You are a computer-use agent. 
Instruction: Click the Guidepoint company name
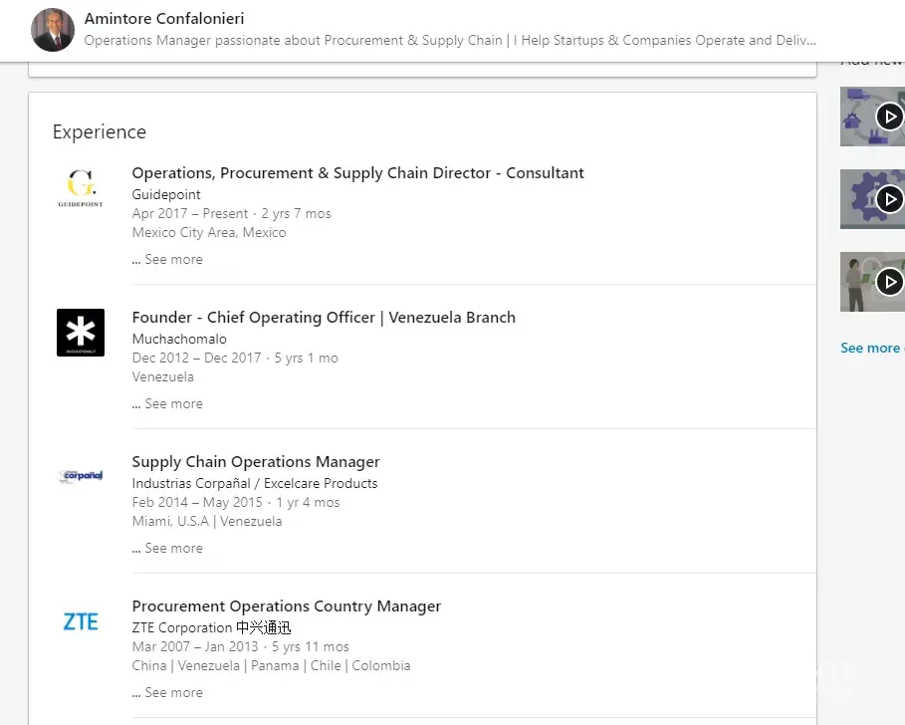(166, 194)
